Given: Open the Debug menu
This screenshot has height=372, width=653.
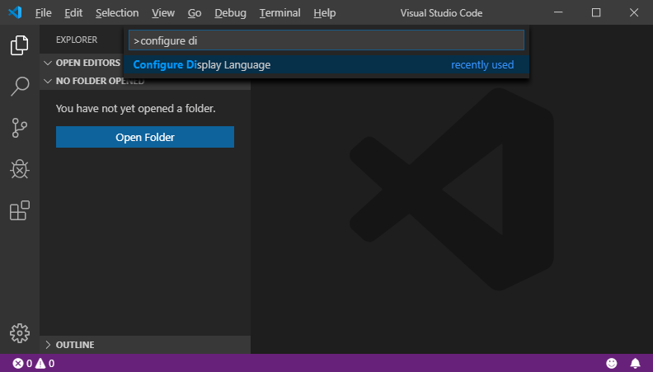Looking at the screenshot, I should tap(230, 13).
